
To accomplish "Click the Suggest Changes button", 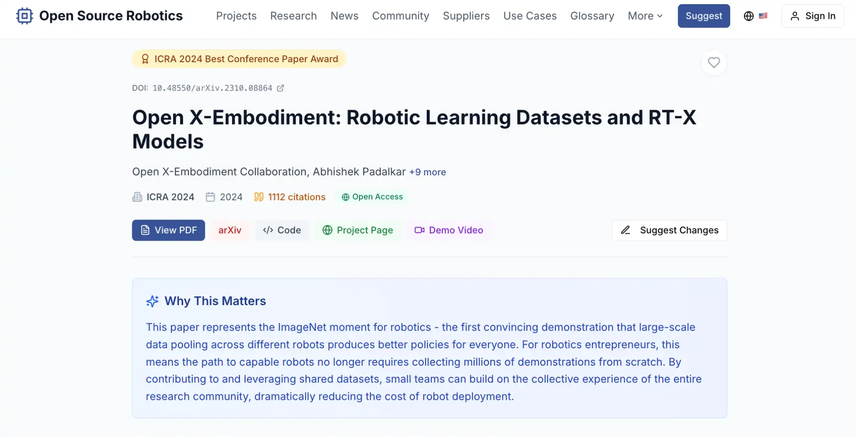I will (x=670, y=230).
